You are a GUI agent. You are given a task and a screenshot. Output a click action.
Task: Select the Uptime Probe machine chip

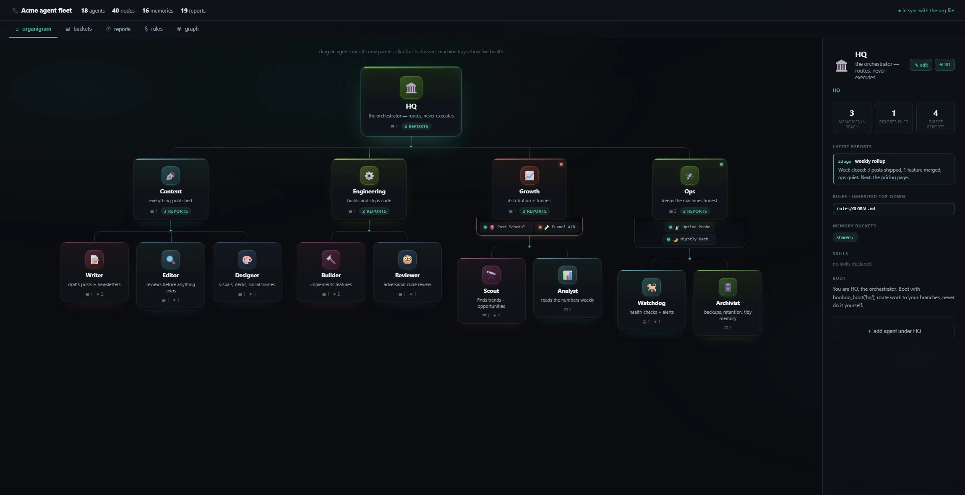point(690,227)
